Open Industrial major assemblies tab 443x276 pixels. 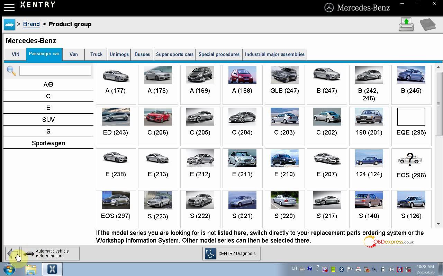click(275, 55)
